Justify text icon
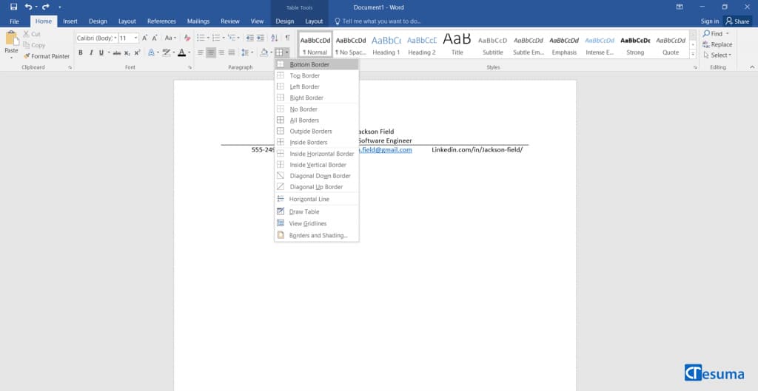 tap(232, 52)
